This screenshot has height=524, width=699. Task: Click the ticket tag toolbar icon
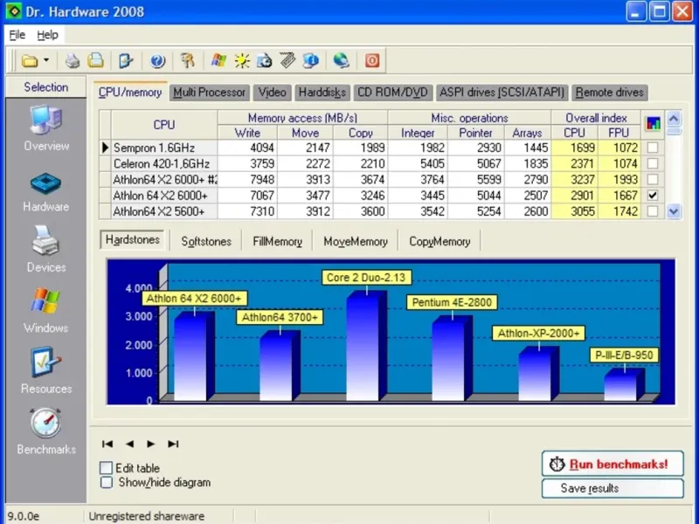pos(287,60)
